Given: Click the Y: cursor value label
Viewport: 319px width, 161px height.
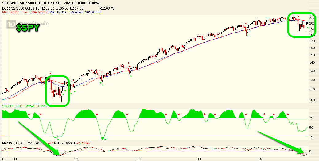Looking at the screenshot, I should (x=113, y=9).
